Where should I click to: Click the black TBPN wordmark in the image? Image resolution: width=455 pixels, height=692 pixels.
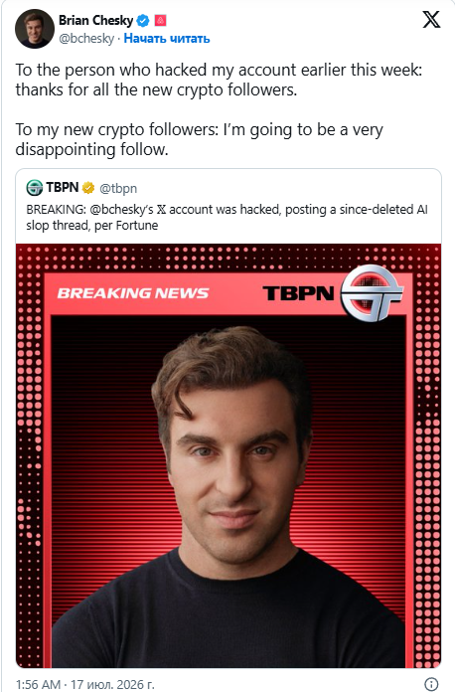pos(298,293)
